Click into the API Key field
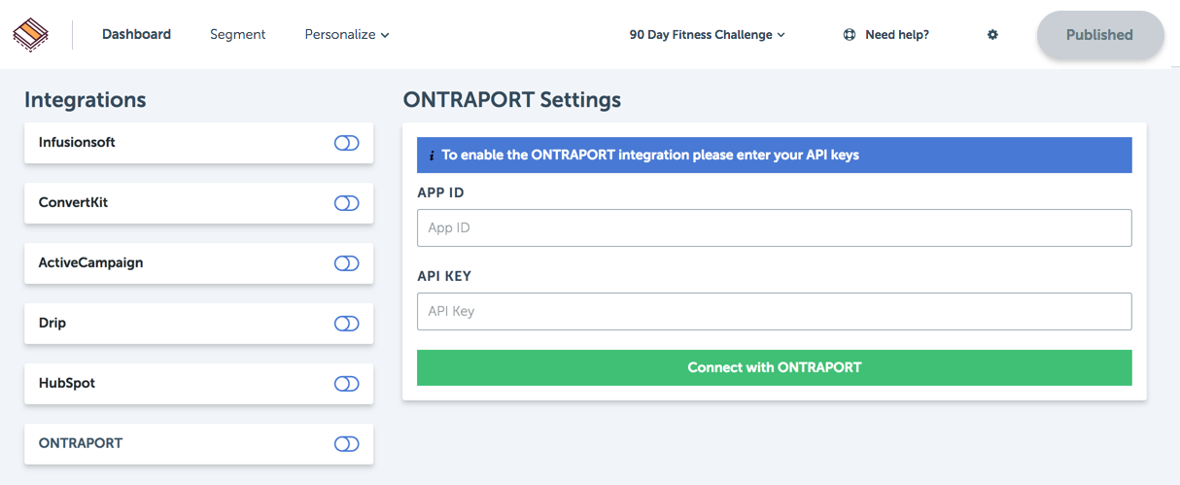This screenshot has width=1180, height=485. click(x=775, y=311)
